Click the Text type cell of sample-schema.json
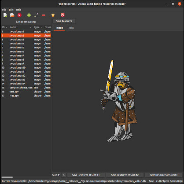 click(x=36, y=88)
